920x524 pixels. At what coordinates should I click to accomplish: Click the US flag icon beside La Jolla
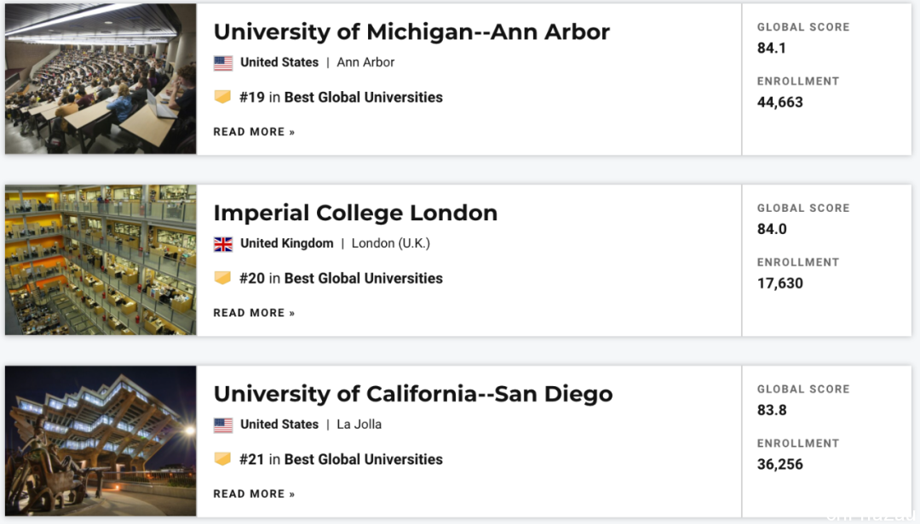[223, 425]
